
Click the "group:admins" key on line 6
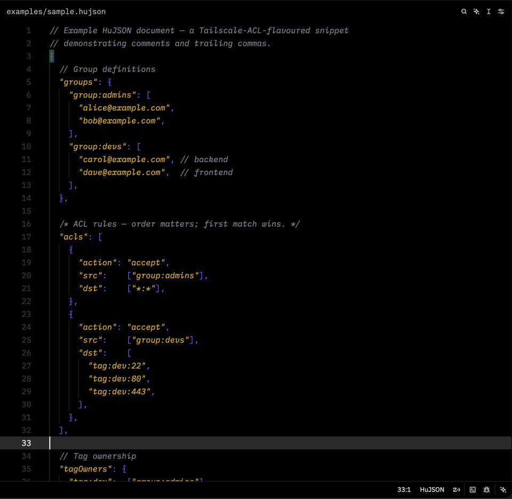102,95
